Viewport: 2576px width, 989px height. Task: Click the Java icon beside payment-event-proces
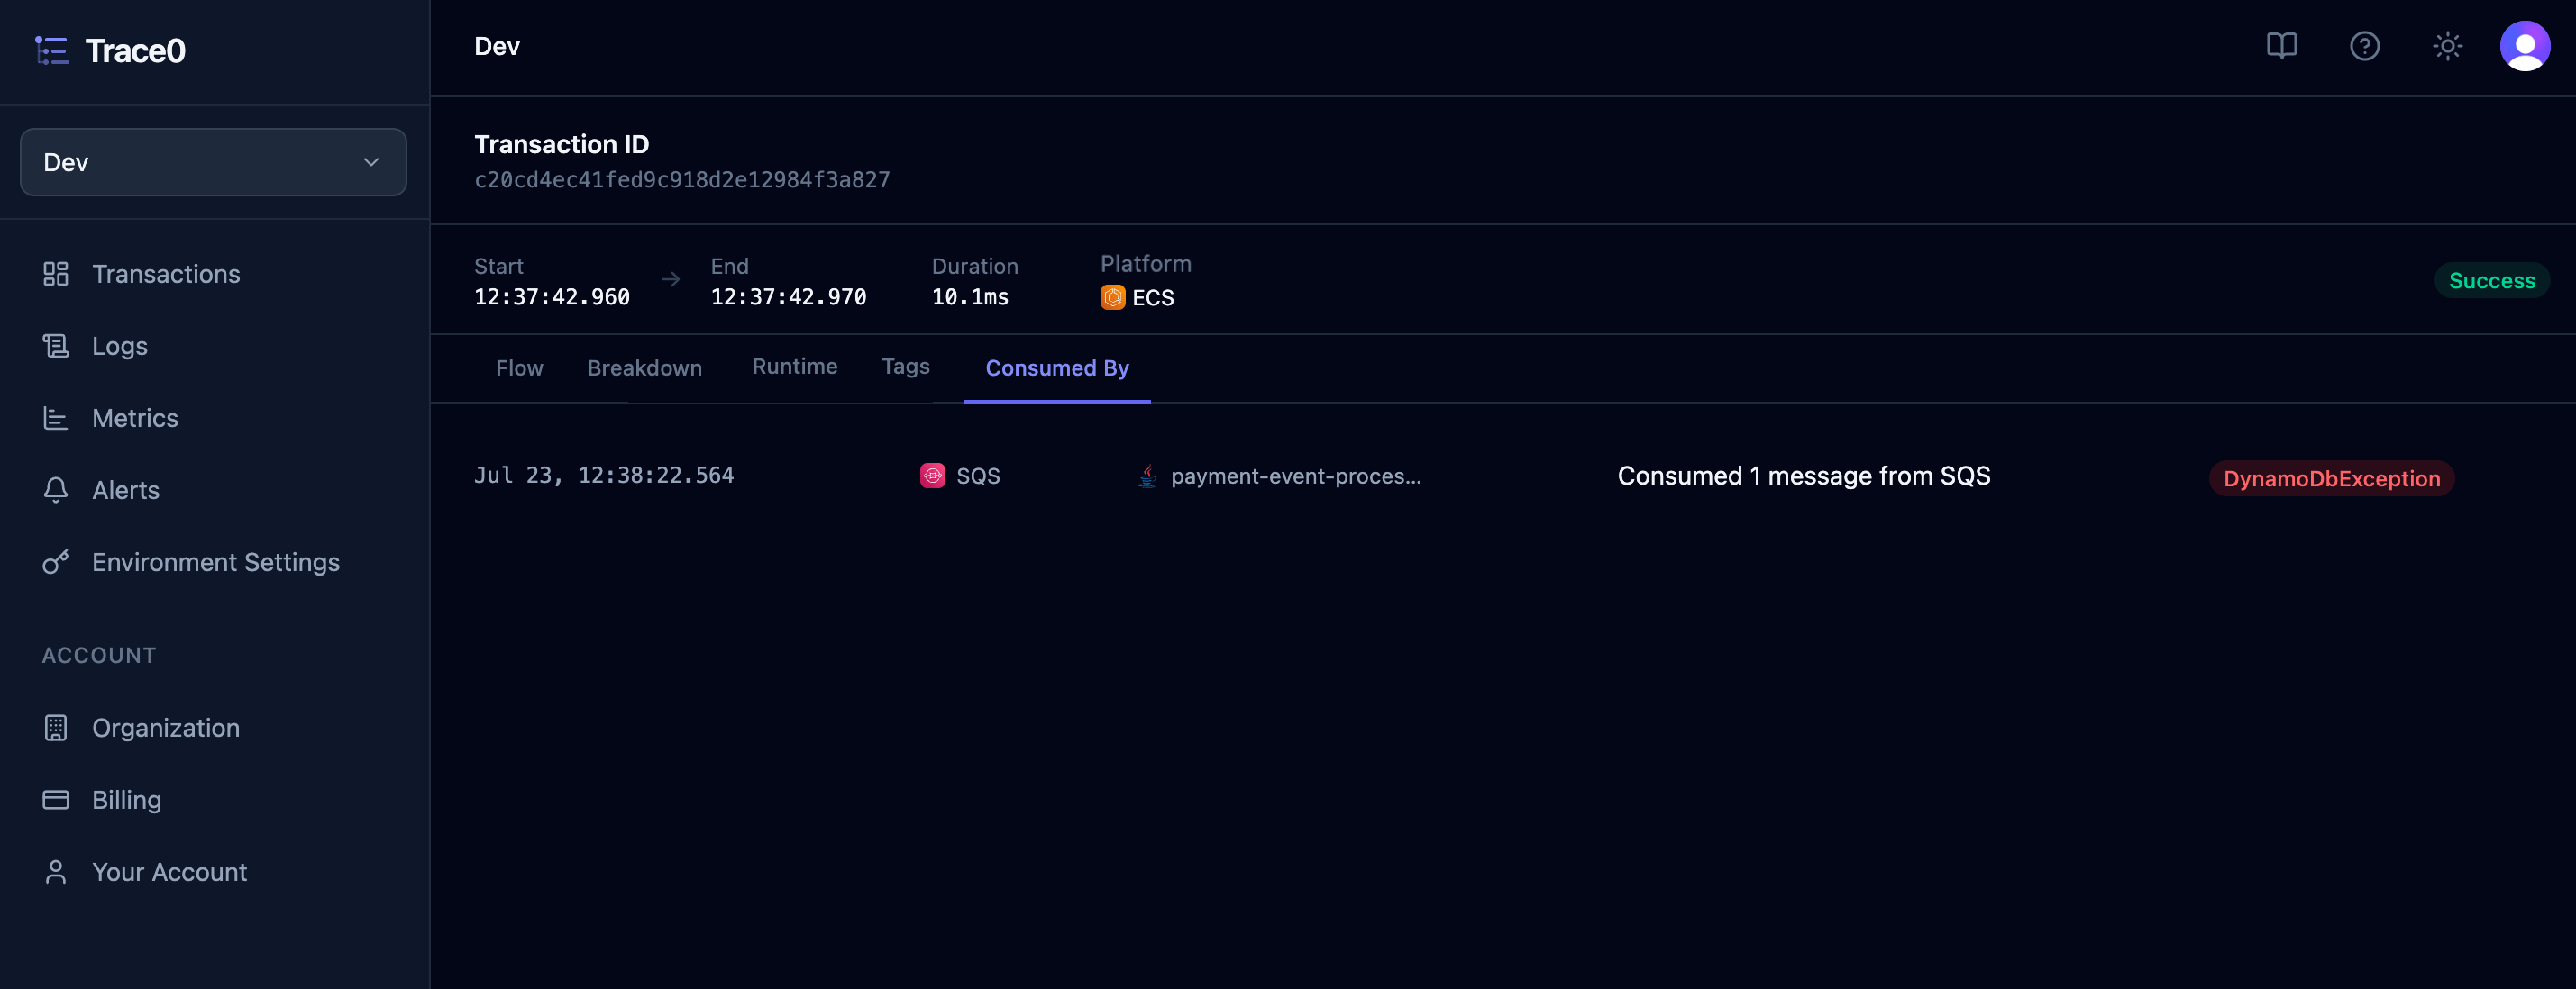click(1147, 476)
